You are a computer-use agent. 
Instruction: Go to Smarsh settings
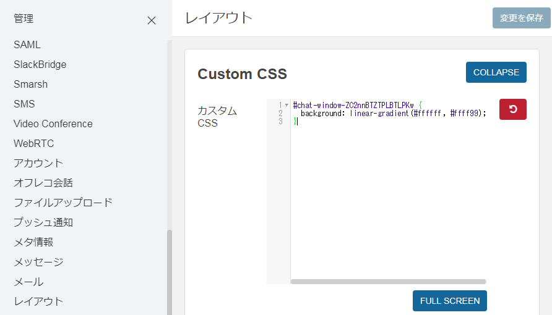pyautogui.click(x=30, y=84)
